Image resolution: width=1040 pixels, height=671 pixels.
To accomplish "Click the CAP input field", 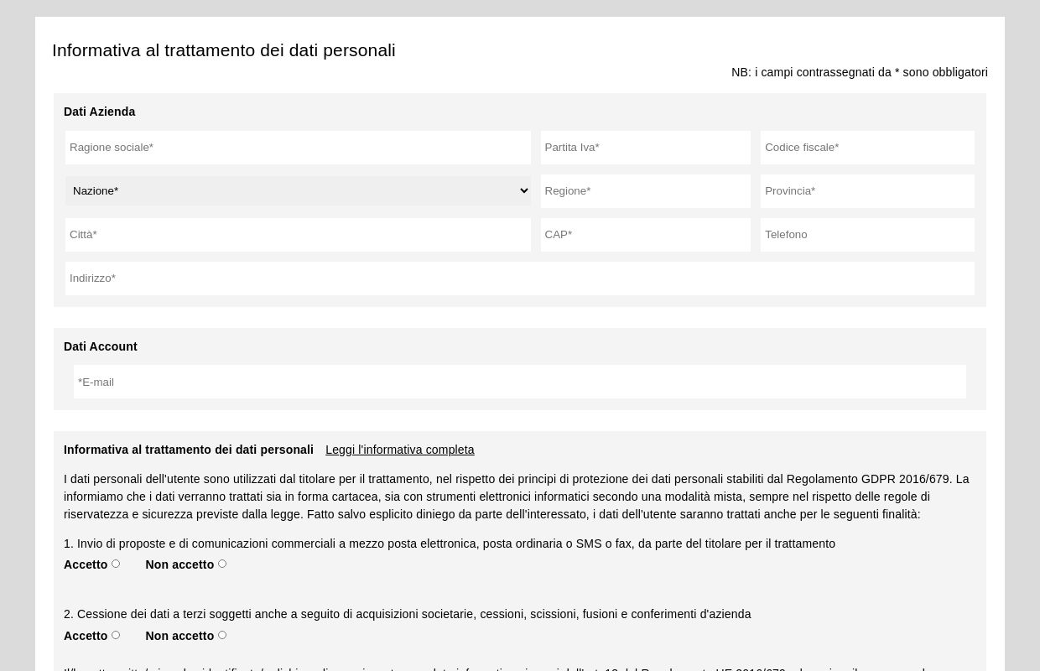I will [645, 235].
